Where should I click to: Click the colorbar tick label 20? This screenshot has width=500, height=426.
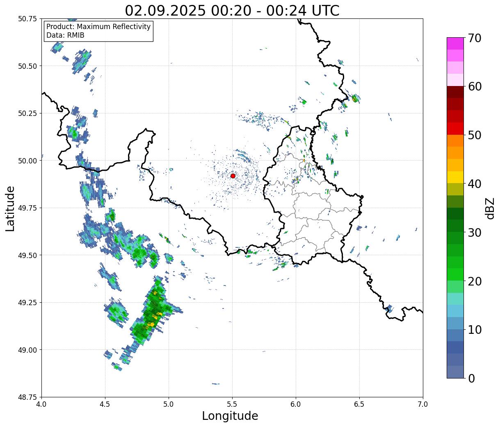(x=475, y=281)
